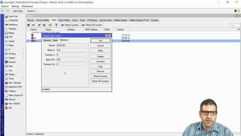The width and height of the screenshot is (241, 136).
Task: Open Switch in sidebar
Action: [12, 41]
